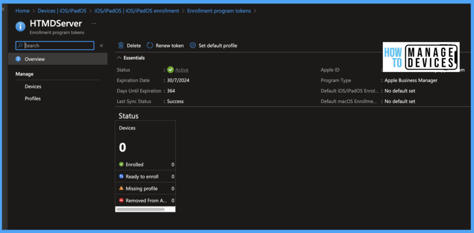
Task: Open the ellipsis menu next to HTMDServer
Action: click(x=94, y=23)
